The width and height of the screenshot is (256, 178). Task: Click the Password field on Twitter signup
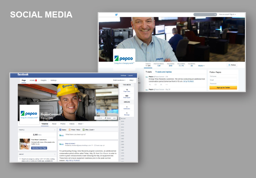(223, 83)
